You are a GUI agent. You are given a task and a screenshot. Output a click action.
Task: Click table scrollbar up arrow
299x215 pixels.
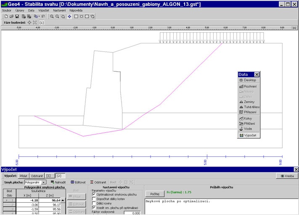(x=63, y=200)
